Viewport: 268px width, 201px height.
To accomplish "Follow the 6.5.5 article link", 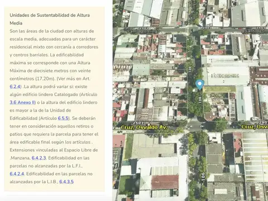I will click(x=63, y=118).
